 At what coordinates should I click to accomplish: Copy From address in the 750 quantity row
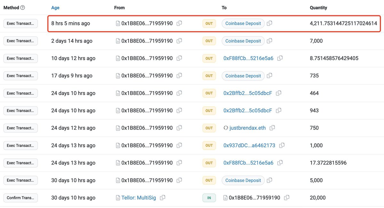(x=179, y=128)
